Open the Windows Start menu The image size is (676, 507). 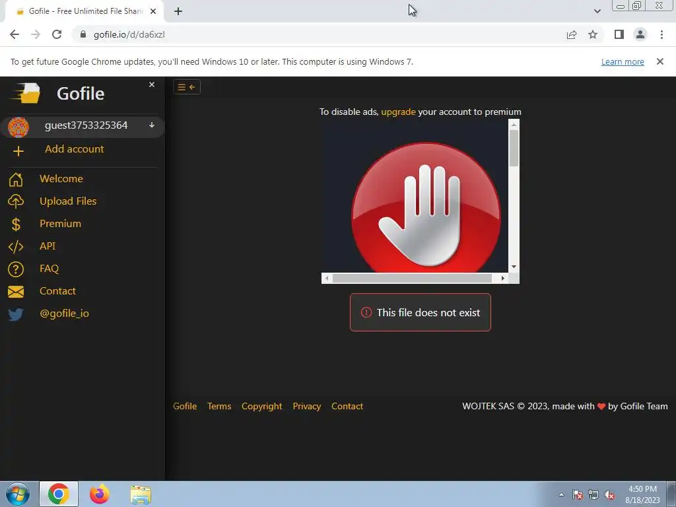18,494
